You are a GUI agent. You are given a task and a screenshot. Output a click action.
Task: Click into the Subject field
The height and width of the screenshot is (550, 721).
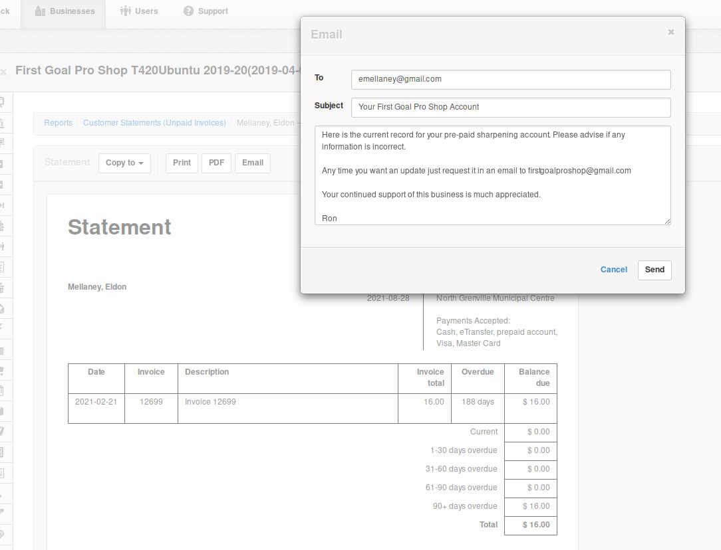click(511, 108)
